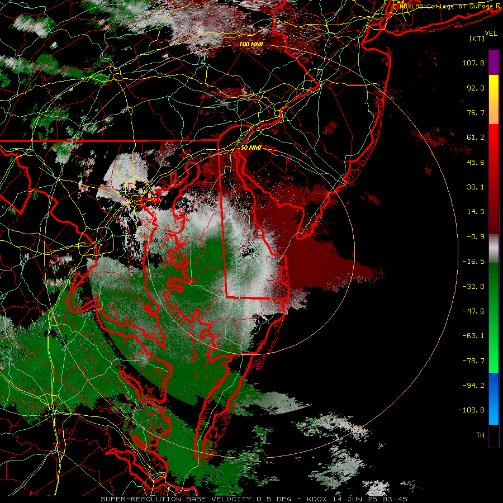Select the 14.5 value on the velocity scale
This screenshot has width=503, height=503.
[476, 212]
